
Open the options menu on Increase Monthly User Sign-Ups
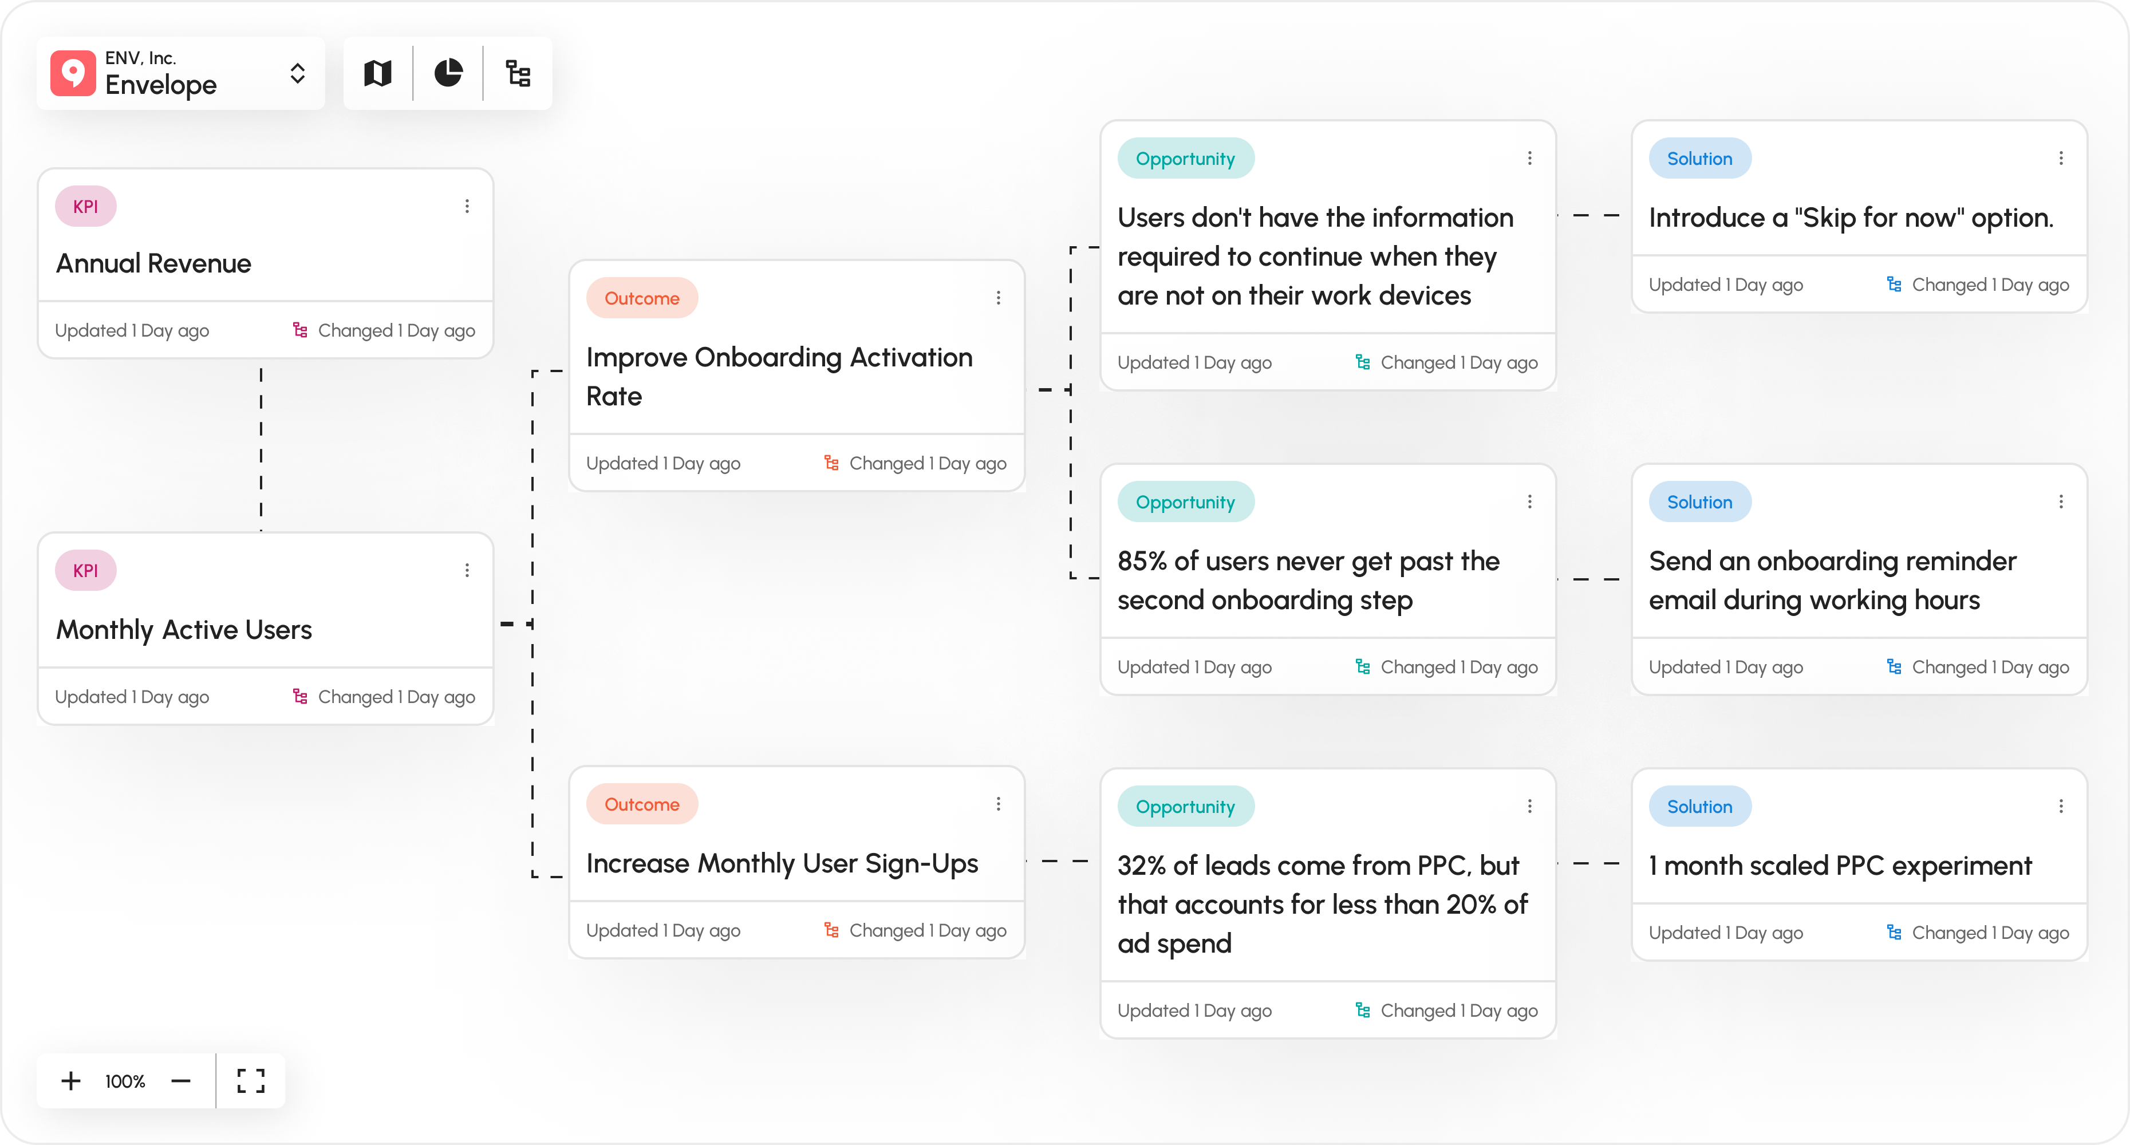pyautogui.click(x=998, y=803)
